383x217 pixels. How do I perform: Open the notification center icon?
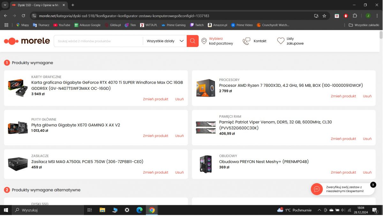click(x=375, y=210)
